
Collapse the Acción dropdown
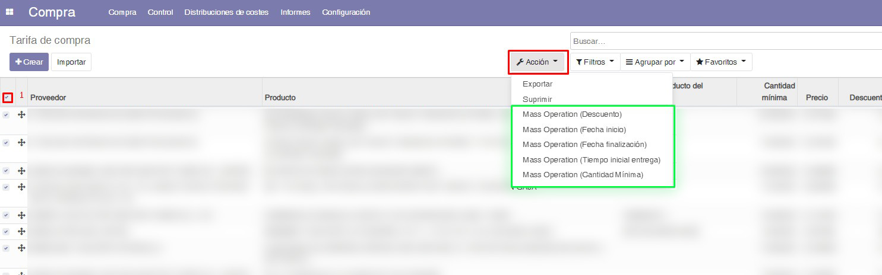click(x=538, y=62)
